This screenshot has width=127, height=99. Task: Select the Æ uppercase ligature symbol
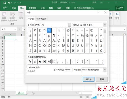pos(54,40)
